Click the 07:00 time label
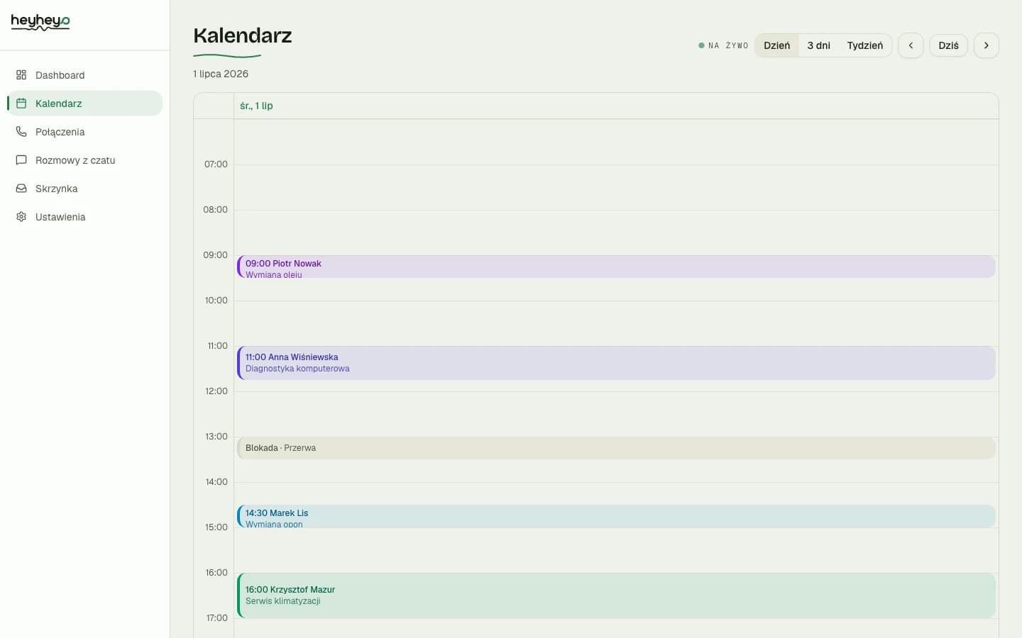Viewport: 1022px width, 638px height. (x=216, y=164)
